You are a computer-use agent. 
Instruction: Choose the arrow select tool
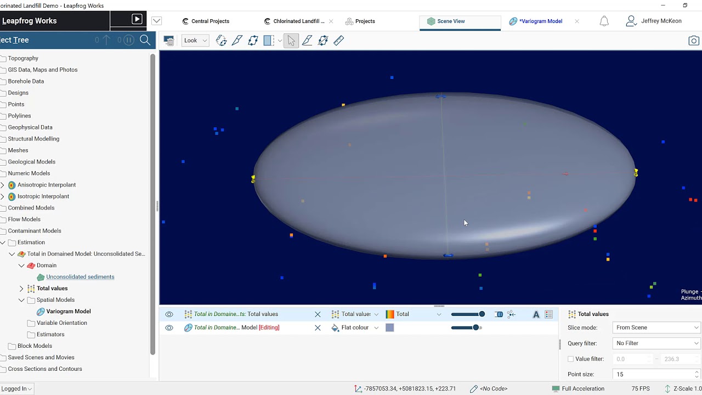pos(291,41)
